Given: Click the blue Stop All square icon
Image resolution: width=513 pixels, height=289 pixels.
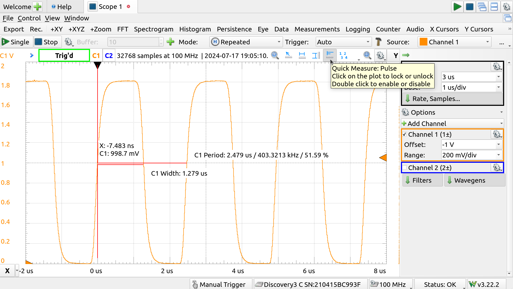Looking at the screenshot, I should coord(469,6).
